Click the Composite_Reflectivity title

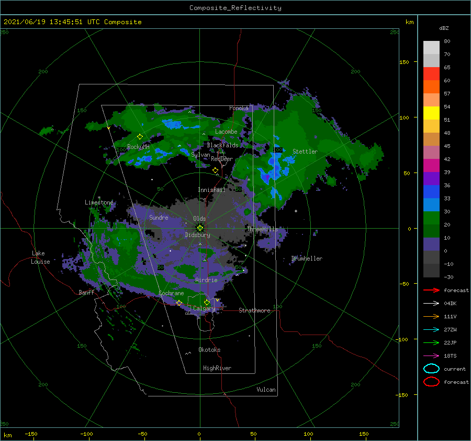(235, 8)
